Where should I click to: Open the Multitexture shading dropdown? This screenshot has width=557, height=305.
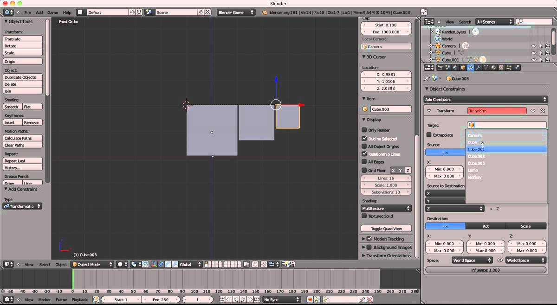pos(386,208)
